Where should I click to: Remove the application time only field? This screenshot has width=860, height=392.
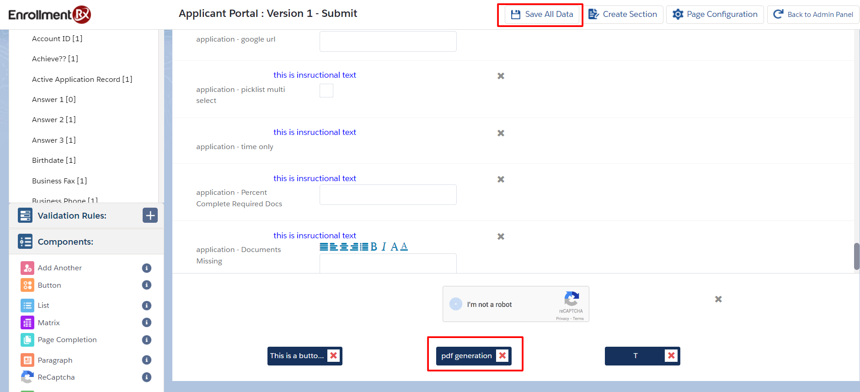point(501,133)
